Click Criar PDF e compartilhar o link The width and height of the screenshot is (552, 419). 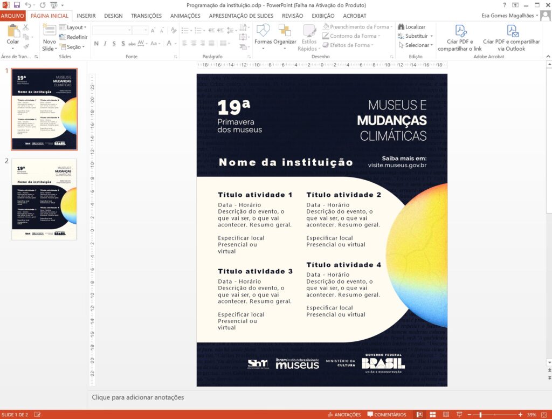point(460,38)
